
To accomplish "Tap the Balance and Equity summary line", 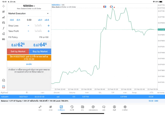I will coord(35,101).
